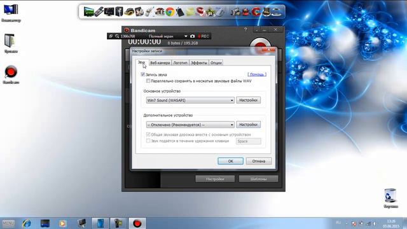Click the green landscape monitor dock icon
407x229 pixels.
(89, 11)
